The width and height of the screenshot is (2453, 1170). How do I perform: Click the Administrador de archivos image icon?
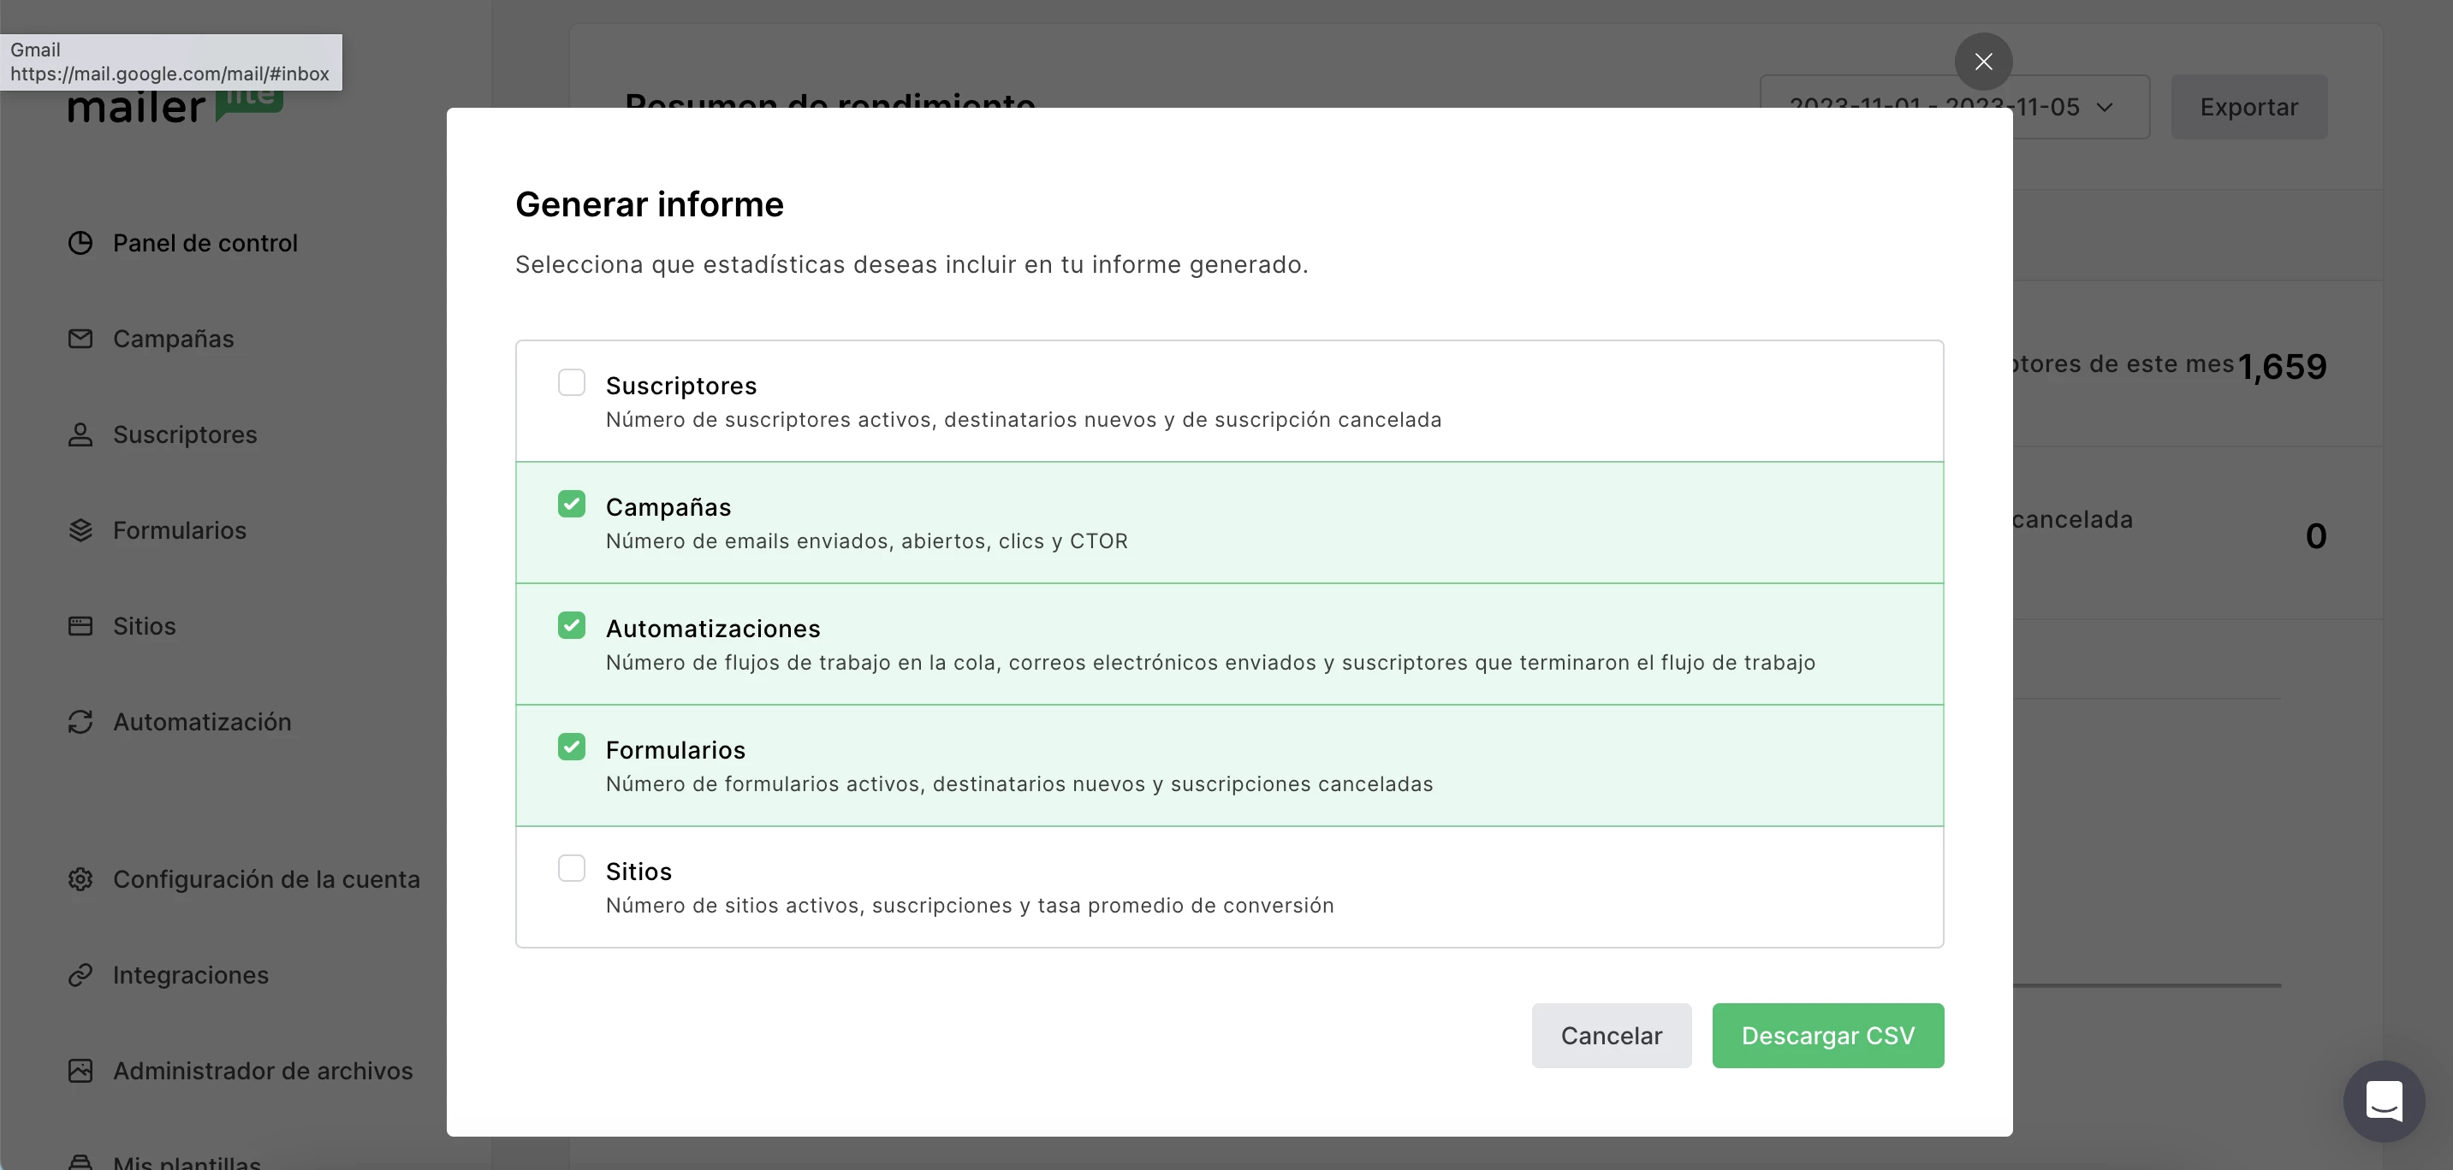click(x=81, y=1071)
